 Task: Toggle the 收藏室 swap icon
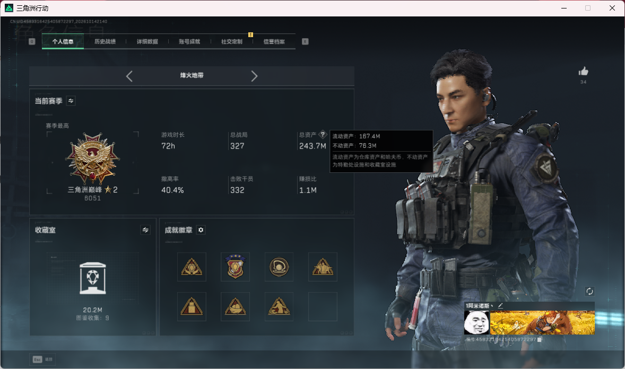145,230
